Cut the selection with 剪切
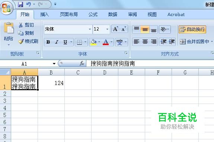Image resolution: width=214 pixels, height=142 pixels. pyautogui.click(x=26, y=25)
